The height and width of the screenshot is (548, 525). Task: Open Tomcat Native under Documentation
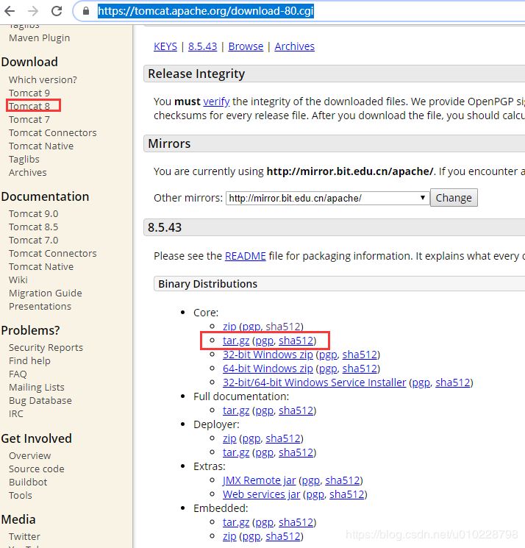41,267
